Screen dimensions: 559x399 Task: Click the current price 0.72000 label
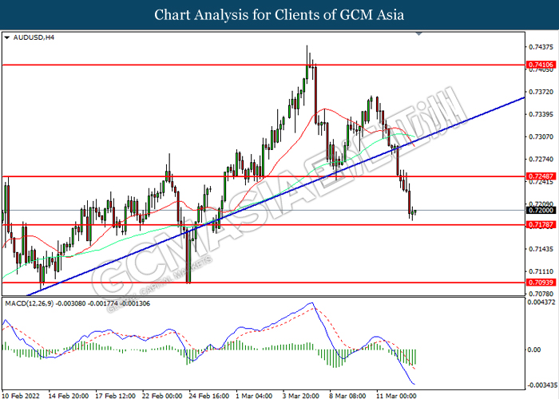point(541,210)
